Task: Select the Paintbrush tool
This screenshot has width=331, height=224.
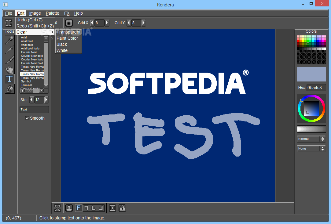Action: [10, 40]
